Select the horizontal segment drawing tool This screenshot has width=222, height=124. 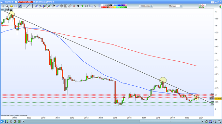[16, 6]
